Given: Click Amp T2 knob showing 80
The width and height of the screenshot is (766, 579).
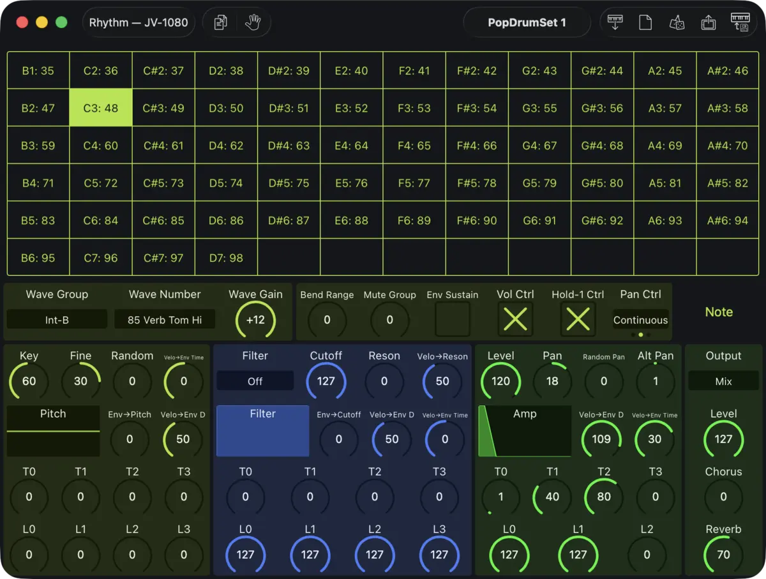Looking at the screenshot, I should pyautogui.click(x=604, y=497).
